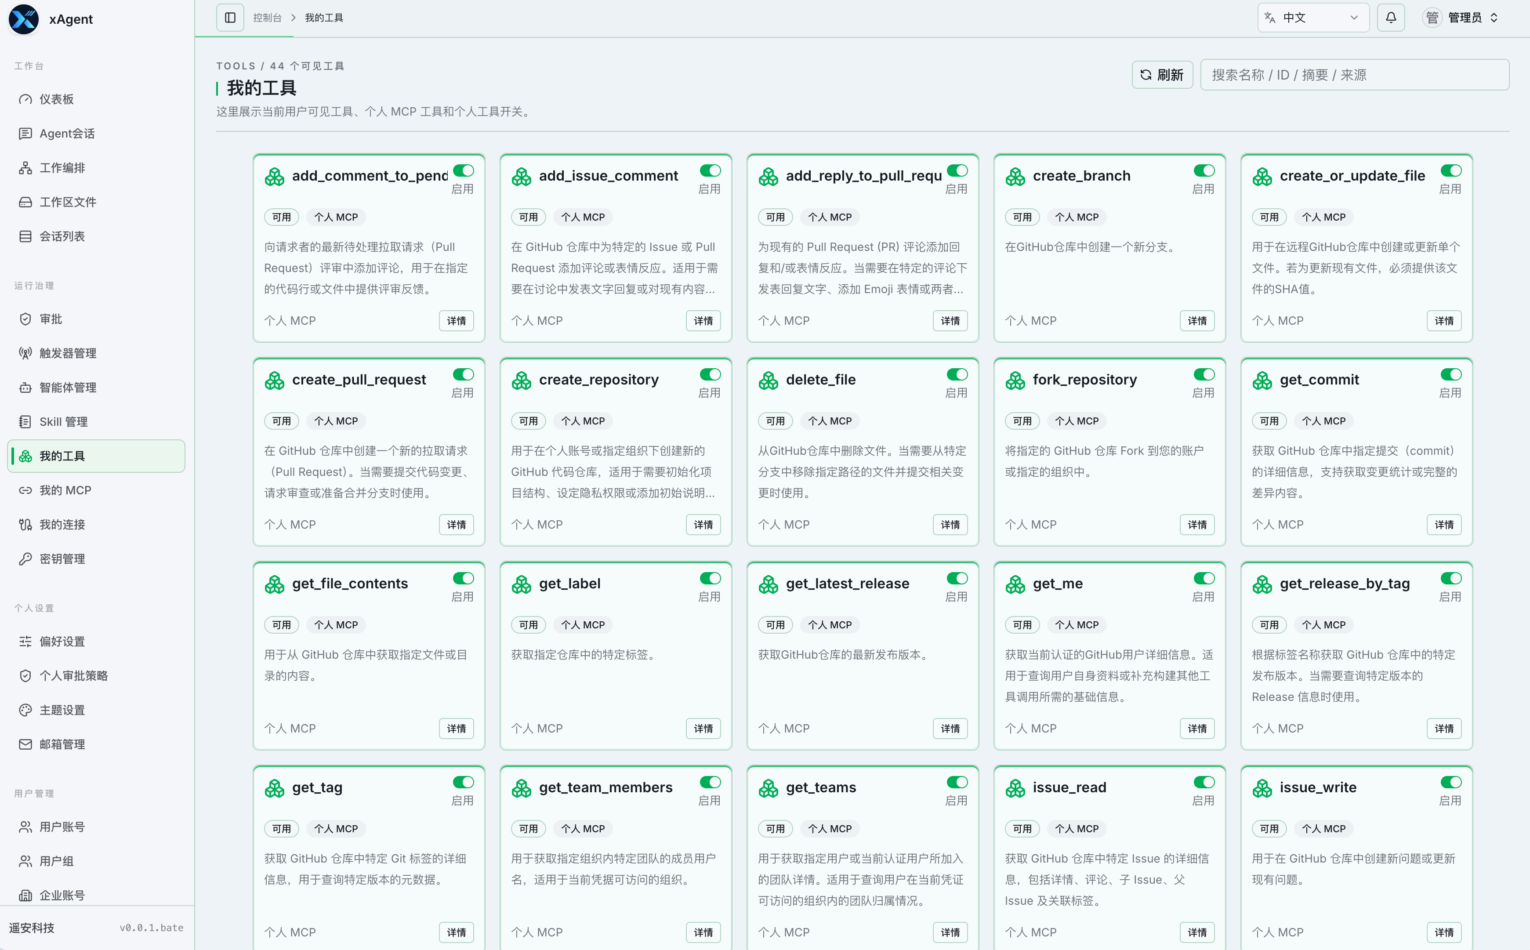Screen dimensions: 1530x950
Task: Toggle the delete_file tool switch
Action: 957,374
